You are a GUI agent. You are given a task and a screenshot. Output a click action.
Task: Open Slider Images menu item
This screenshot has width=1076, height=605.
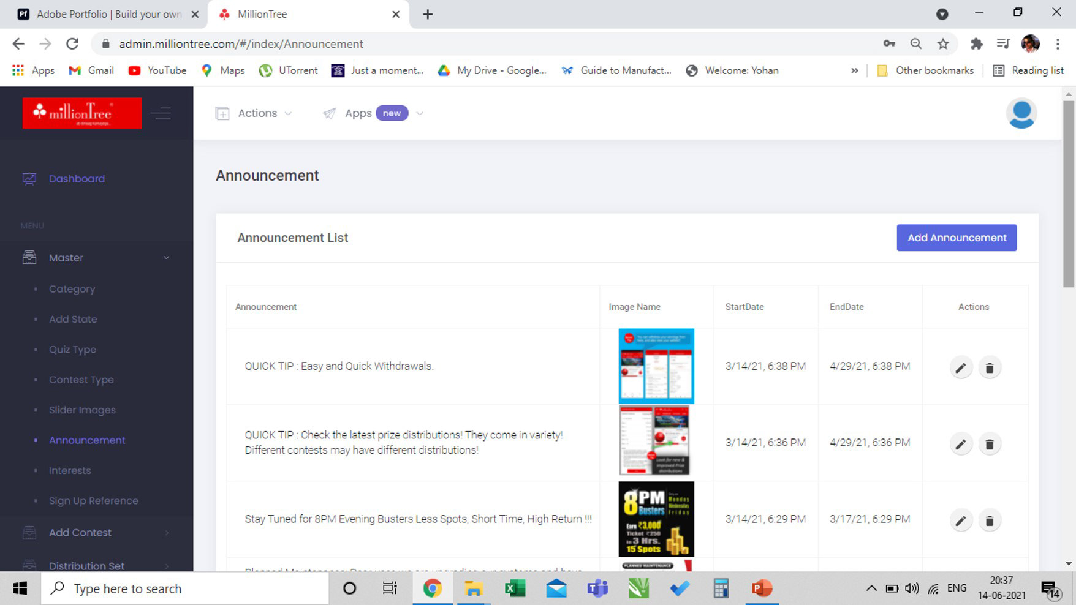tap(82, 410)
